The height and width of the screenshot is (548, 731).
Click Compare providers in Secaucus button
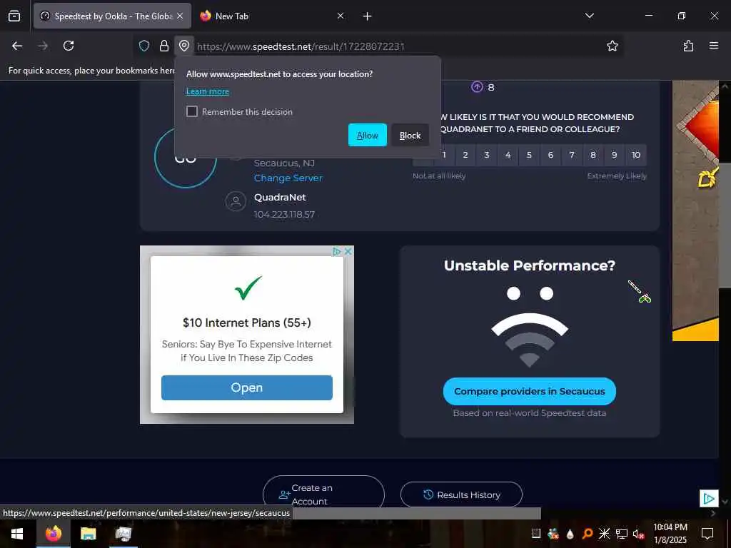click(x=529, y=392)
